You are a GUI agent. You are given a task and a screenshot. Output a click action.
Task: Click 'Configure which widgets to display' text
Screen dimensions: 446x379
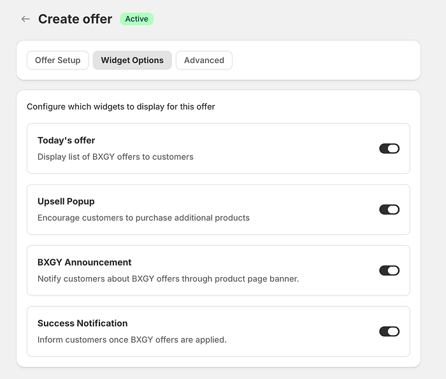point(121,106)
